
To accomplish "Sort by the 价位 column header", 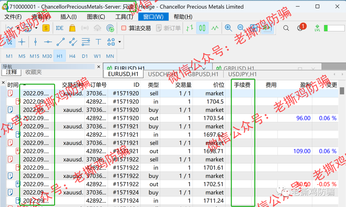I will [x=219, y=85].
